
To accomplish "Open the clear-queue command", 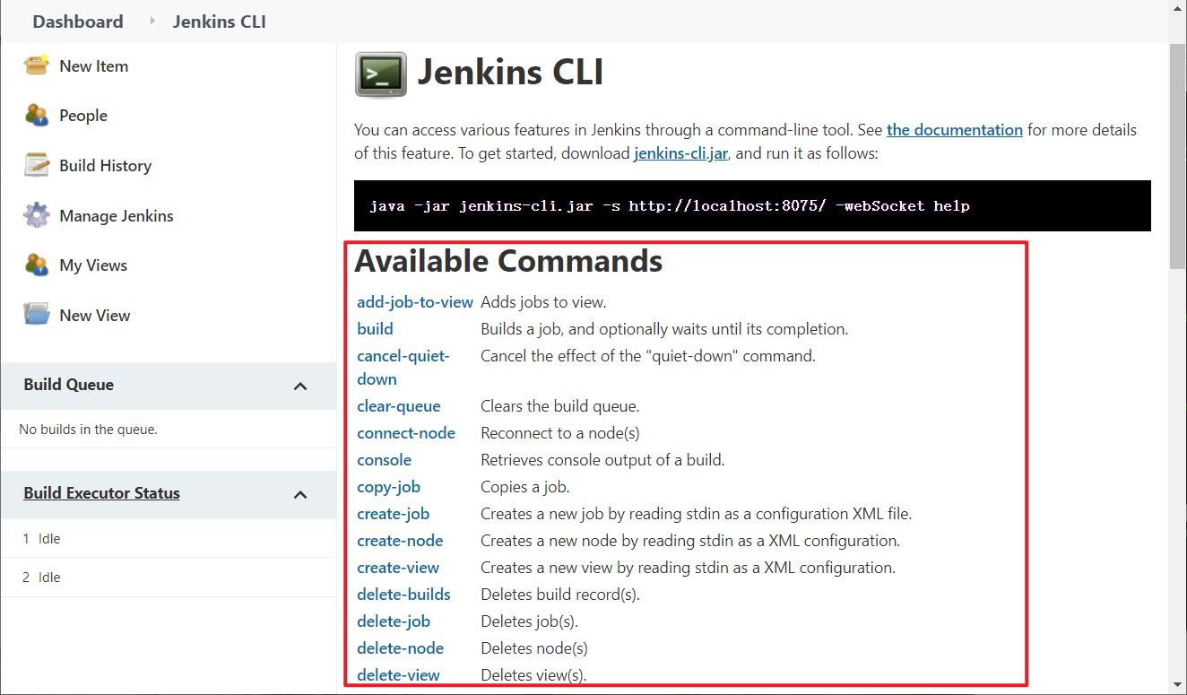I will pyautogui.click(x=399, y=406).
